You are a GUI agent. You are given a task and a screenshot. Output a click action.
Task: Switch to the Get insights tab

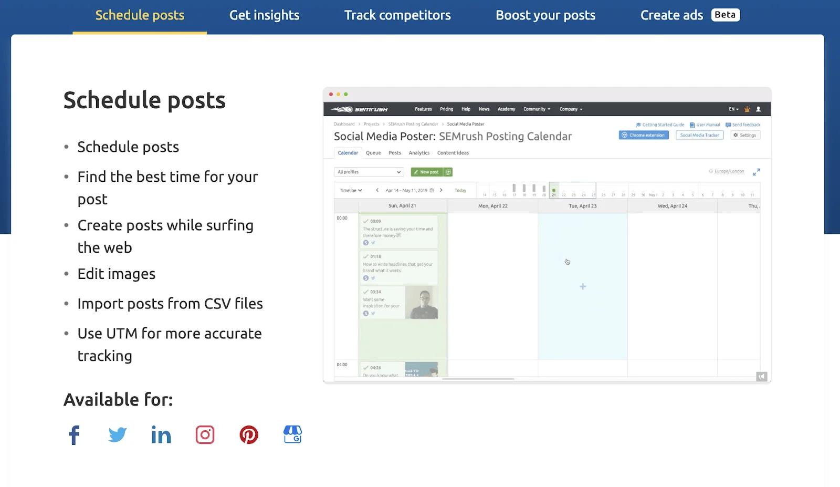[264, 16]
